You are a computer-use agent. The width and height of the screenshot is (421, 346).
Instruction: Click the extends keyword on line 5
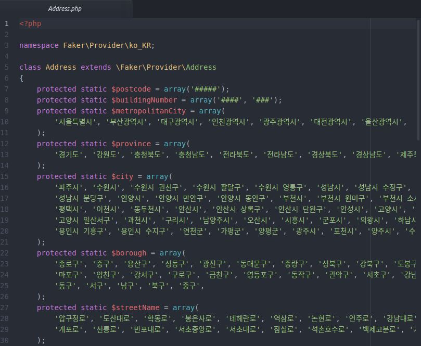tap(96, 67)
